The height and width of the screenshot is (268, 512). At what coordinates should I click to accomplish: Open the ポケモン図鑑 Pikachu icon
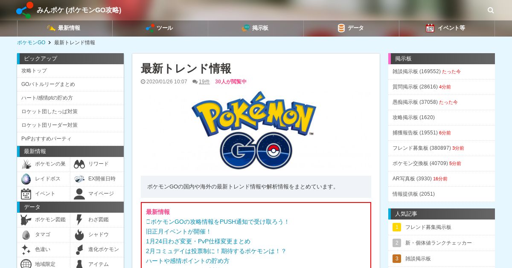point(26,220)
